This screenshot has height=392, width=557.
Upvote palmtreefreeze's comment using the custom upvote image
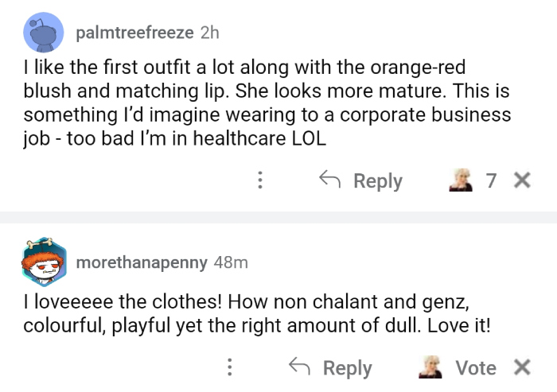pos(459,180)
